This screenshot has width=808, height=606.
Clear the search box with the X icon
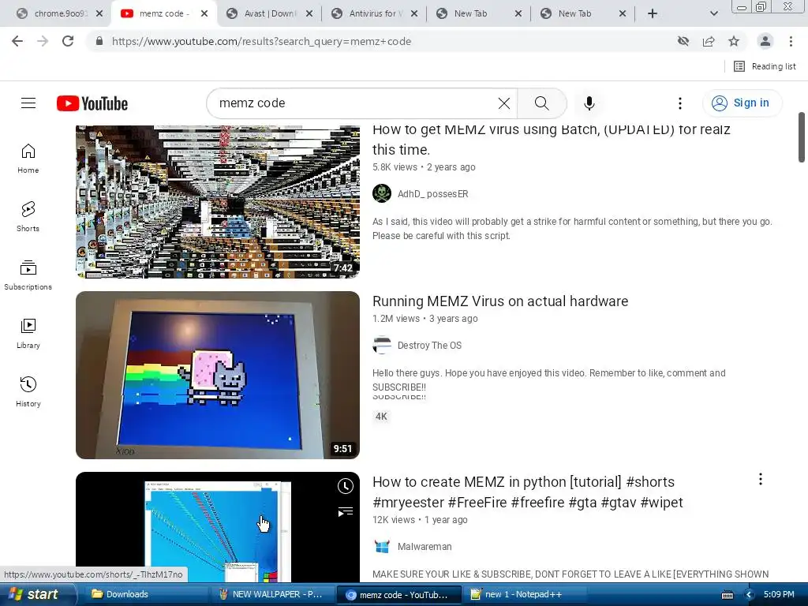coord(504,103)
